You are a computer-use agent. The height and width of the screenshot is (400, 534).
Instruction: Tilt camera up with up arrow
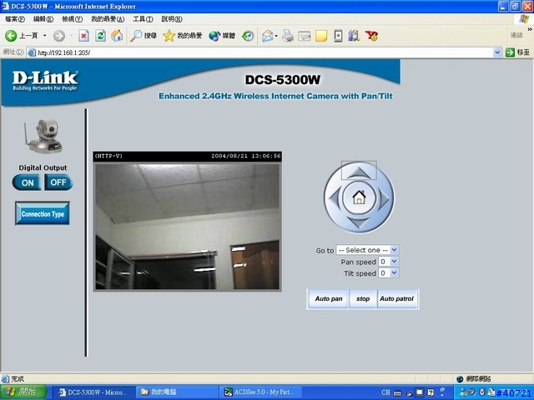359,171
